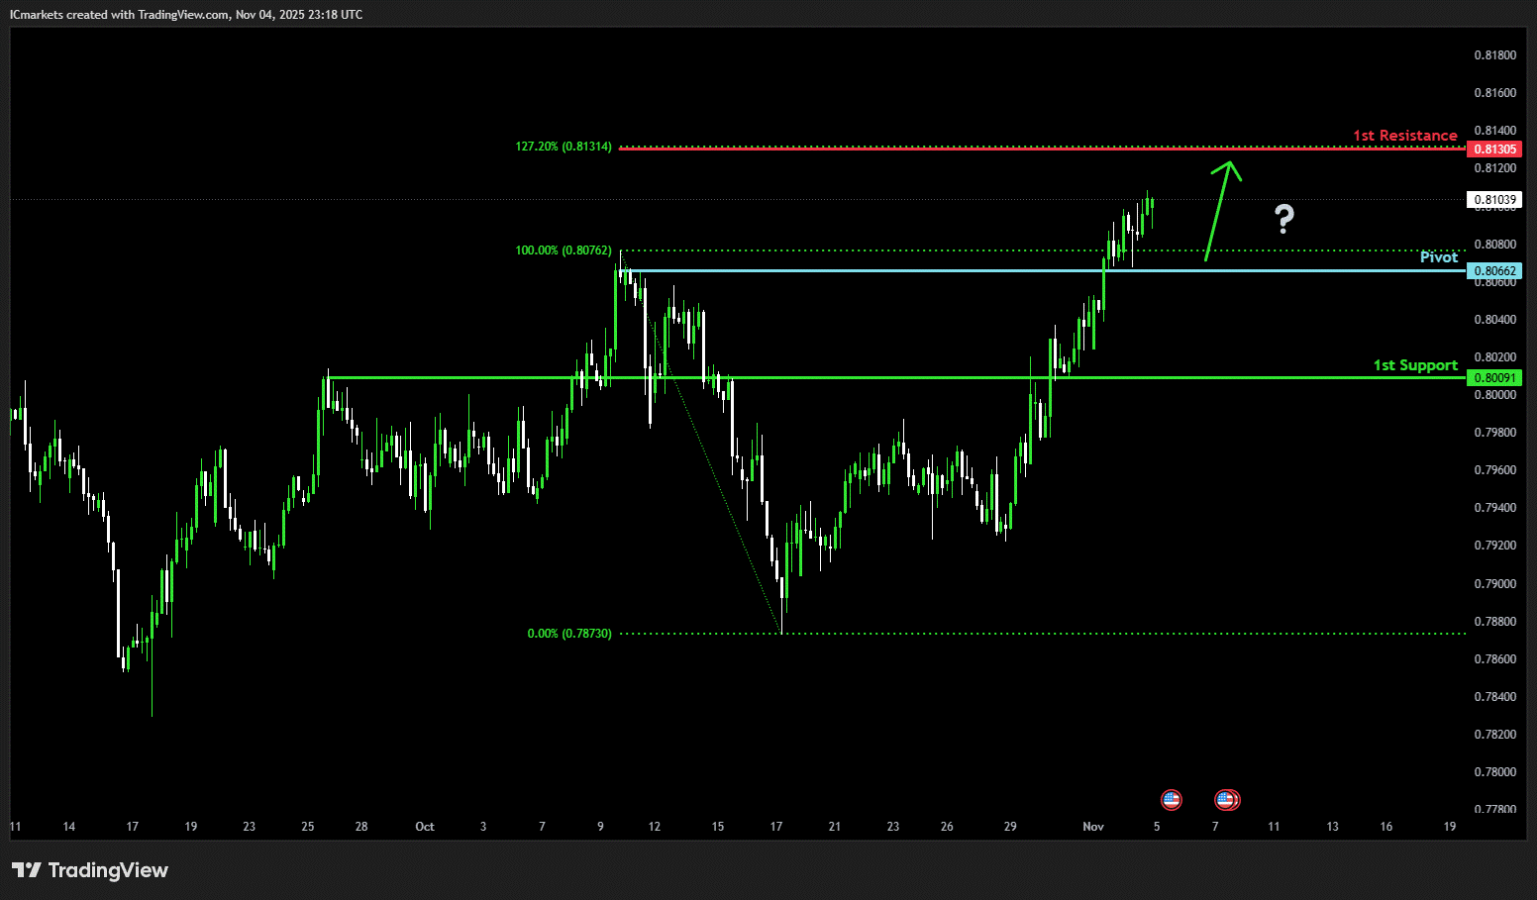Viewport: 1537px width, 900px height.
Task: Select the gray question mark annotation
Action: coord(1284,219)
